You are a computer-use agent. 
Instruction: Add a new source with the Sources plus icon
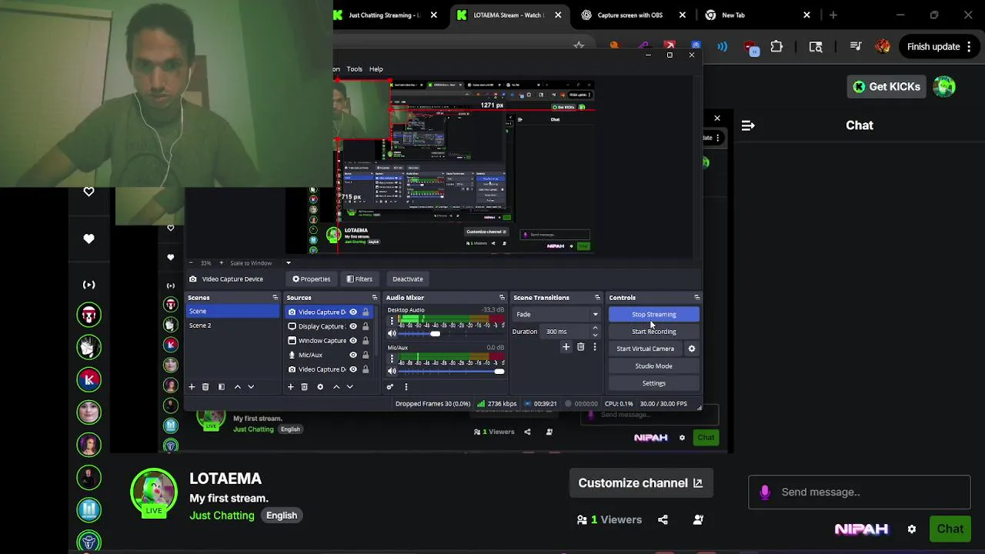[290, 387]
